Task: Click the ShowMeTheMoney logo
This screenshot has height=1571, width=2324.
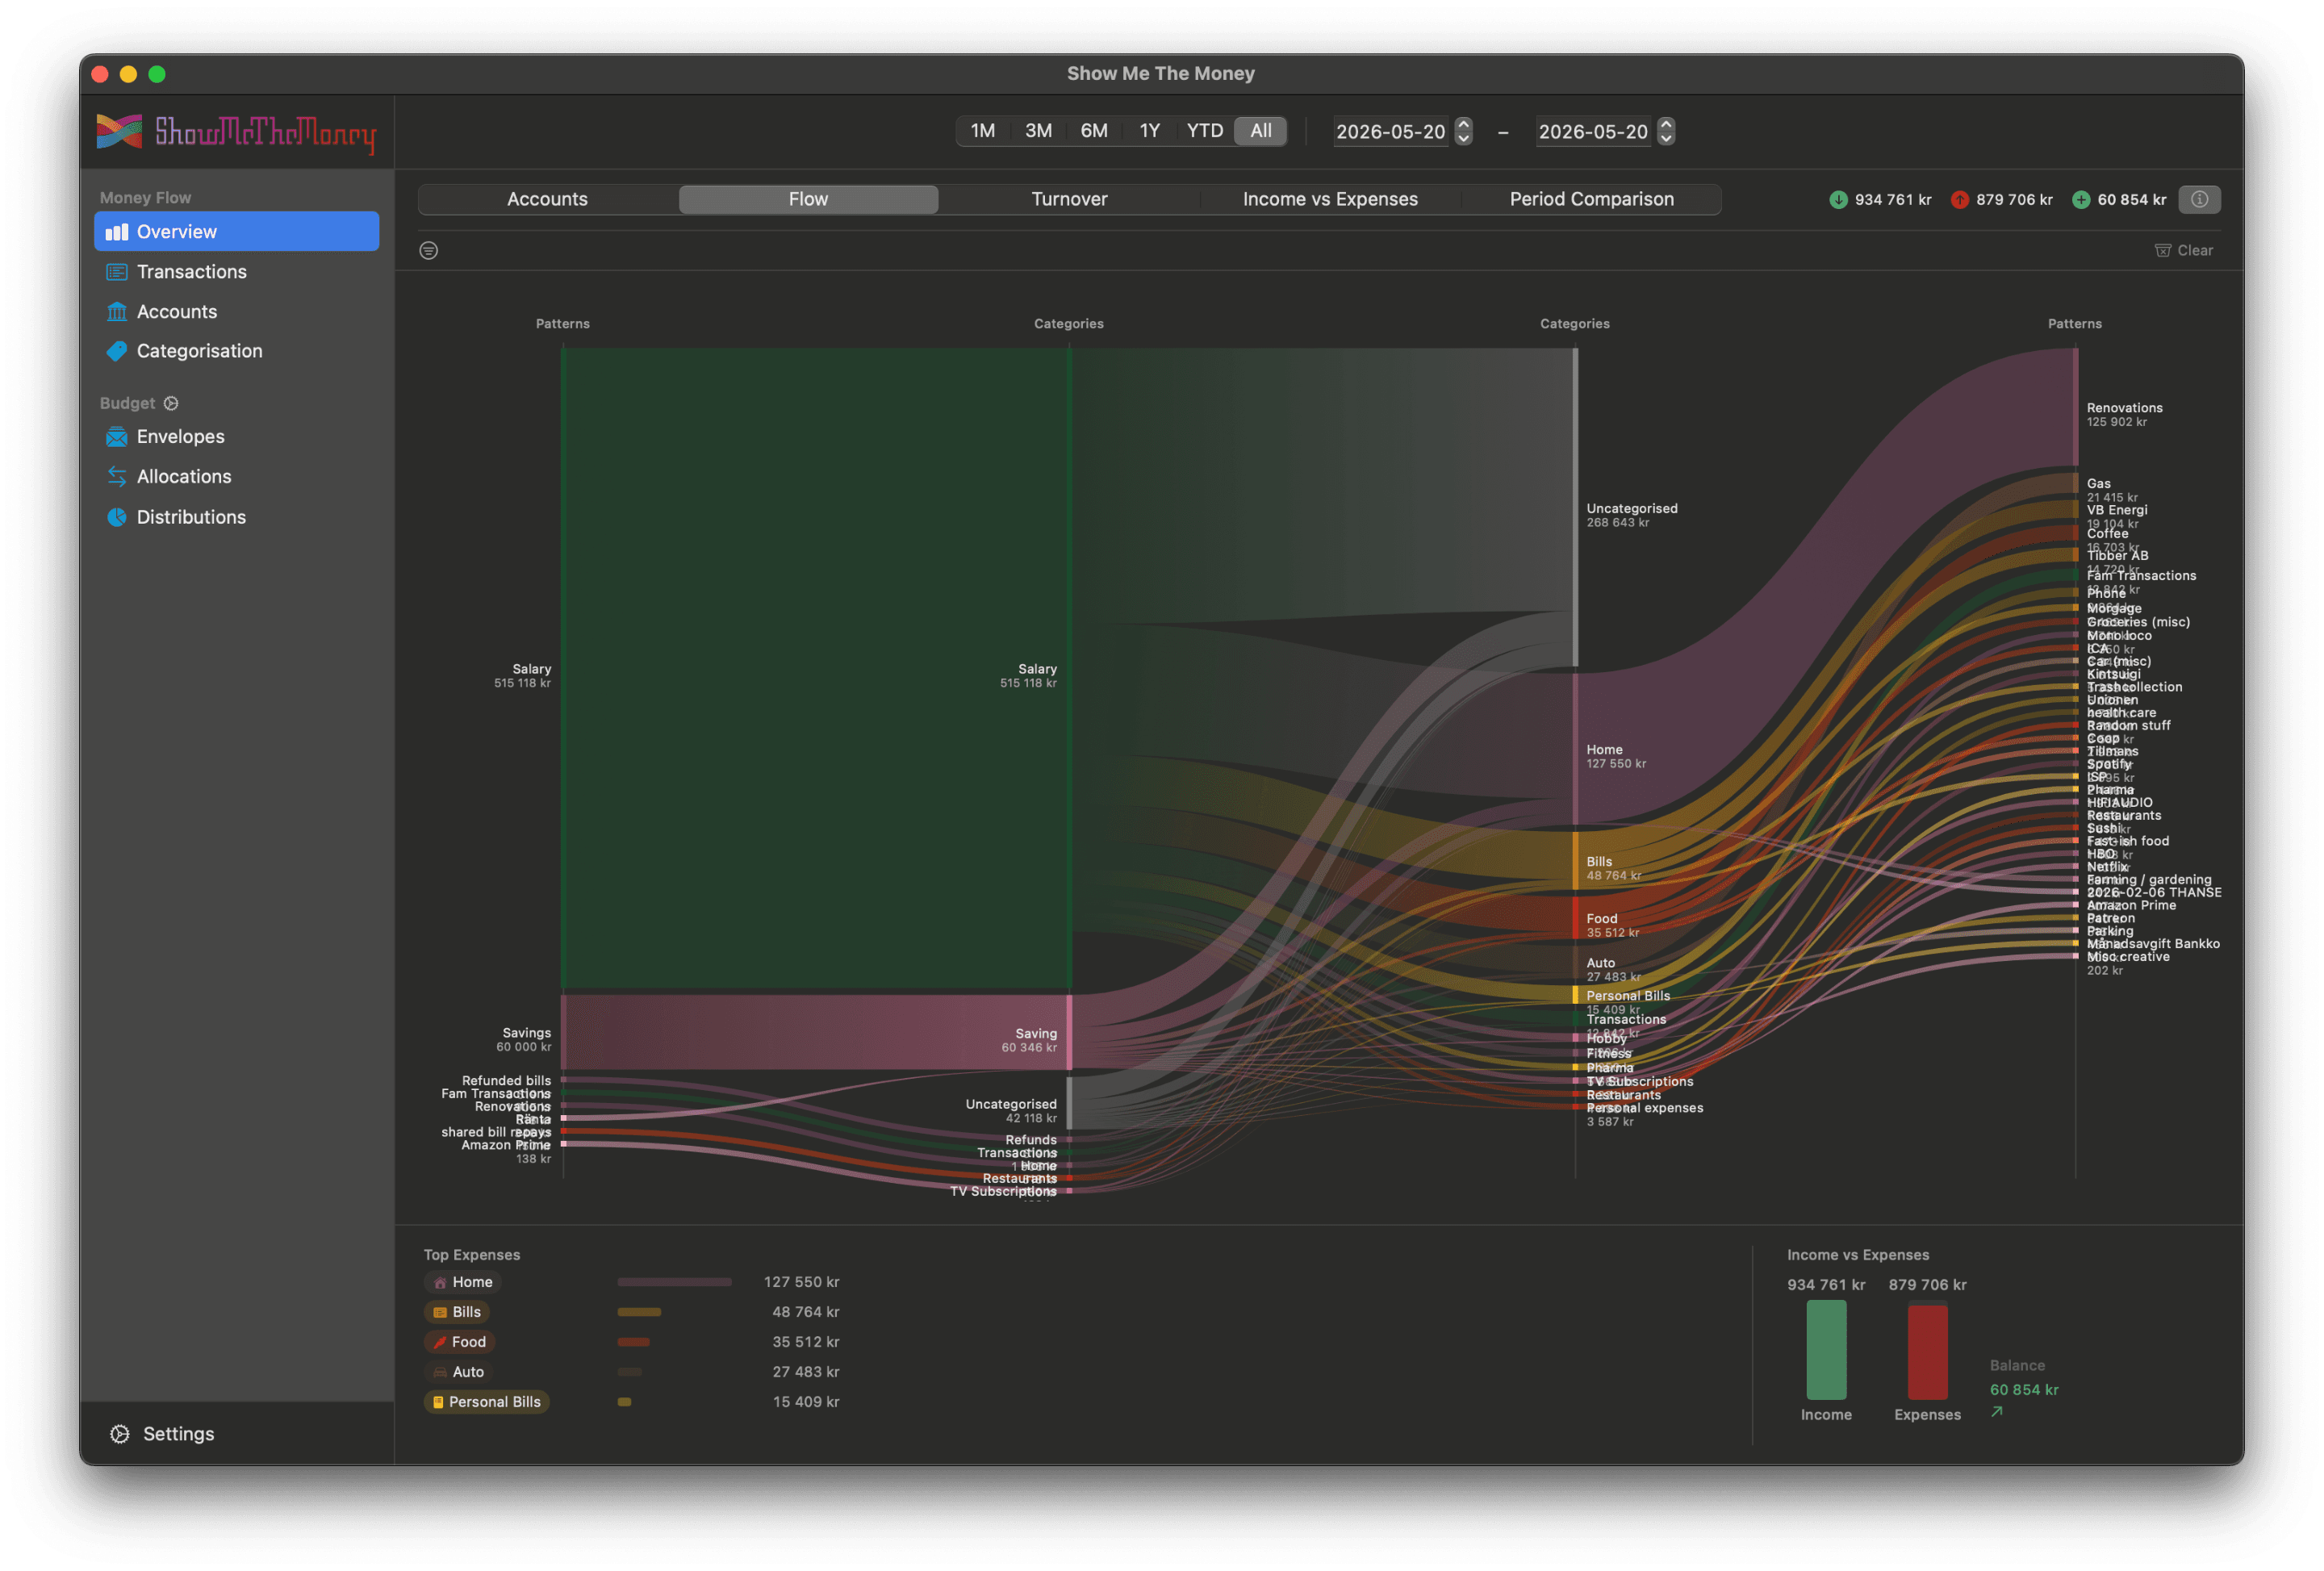Action: click(x=236, y=132)
